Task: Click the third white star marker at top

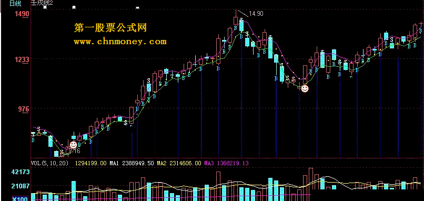Action: pyautogui.click(x=137, y=7)
